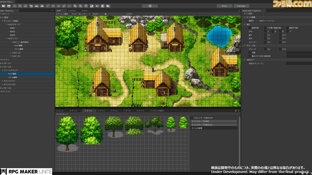Select the MAP_01 hierarchy item

coord(20,42)
